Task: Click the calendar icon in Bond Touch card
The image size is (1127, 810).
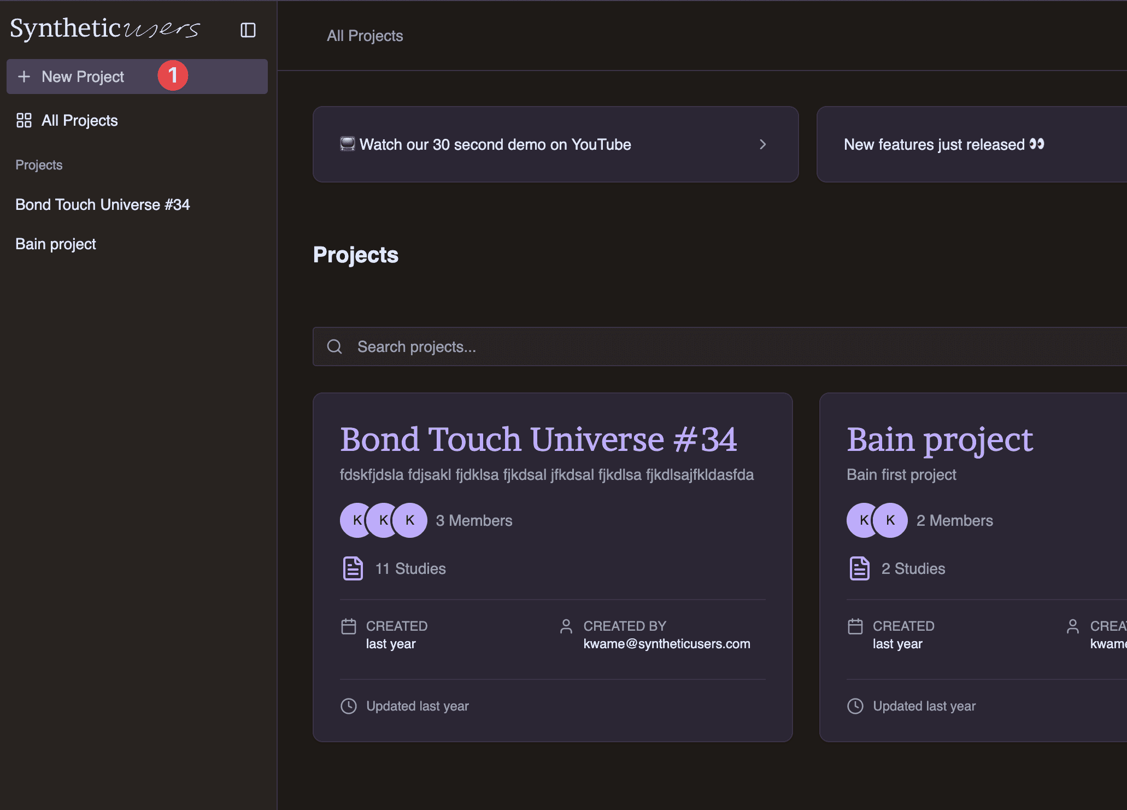Action: [x=349, y=626]
